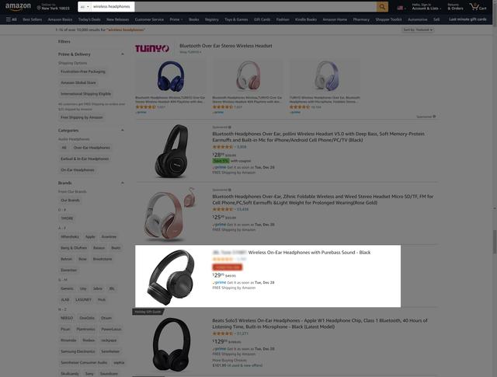Click the Sponsored info icon under brand banner
The image size is (497, 377).
point(434,117)
